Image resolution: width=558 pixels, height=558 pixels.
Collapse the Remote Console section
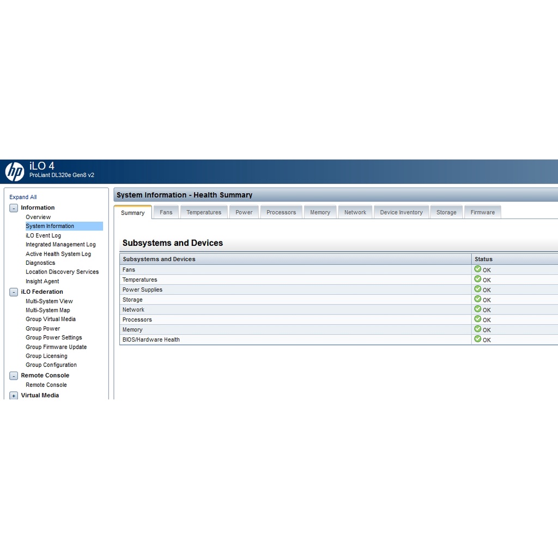[14, 375]
